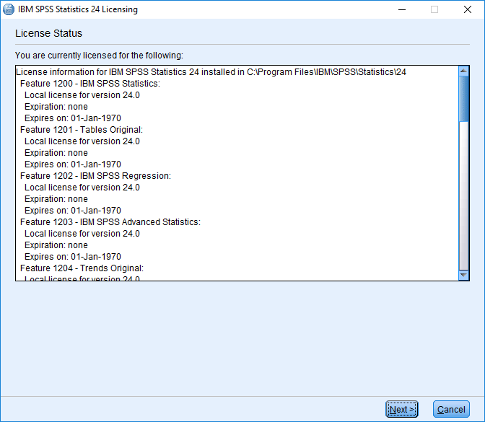Click the scrollbar down arrow in license list
This screenshot has width=485, height=422.
(463, 275)
